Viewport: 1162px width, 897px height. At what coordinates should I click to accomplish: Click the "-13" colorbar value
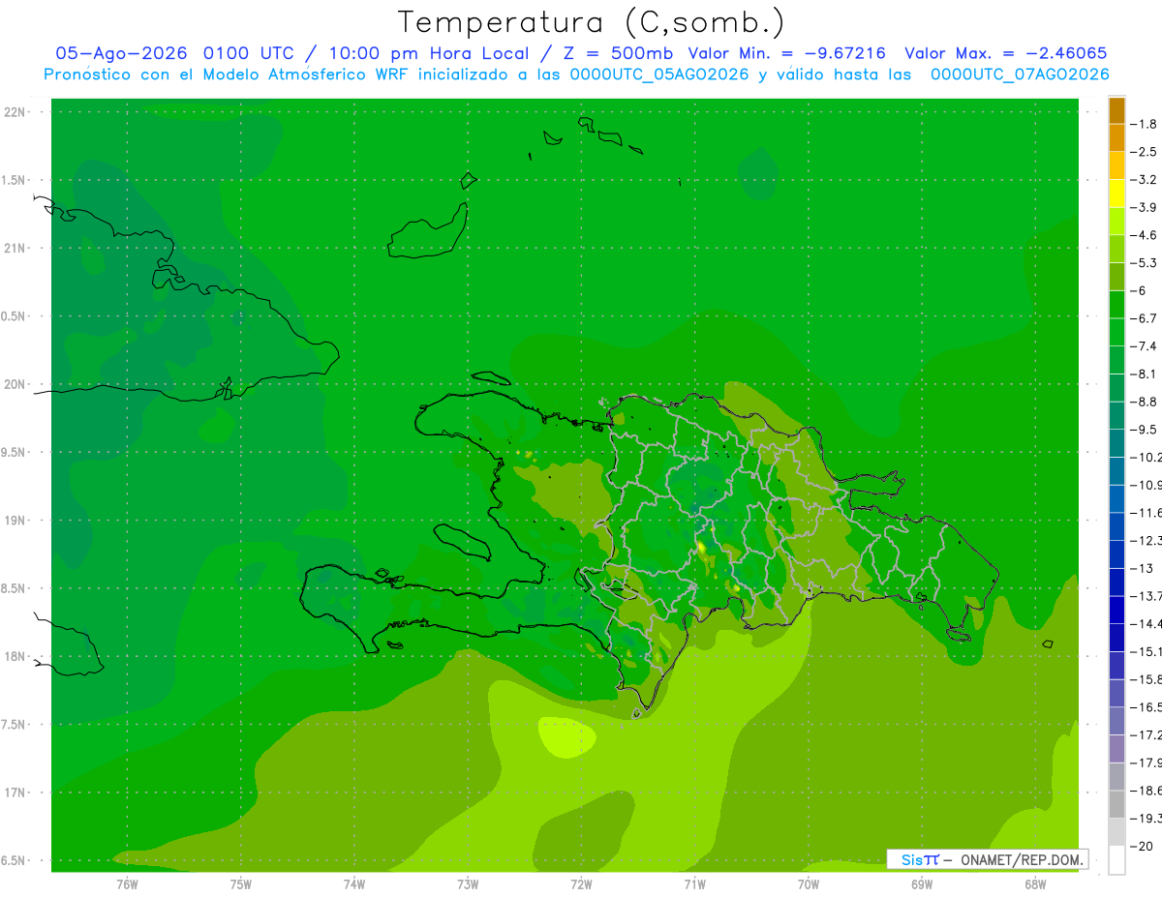point(1142,568)
